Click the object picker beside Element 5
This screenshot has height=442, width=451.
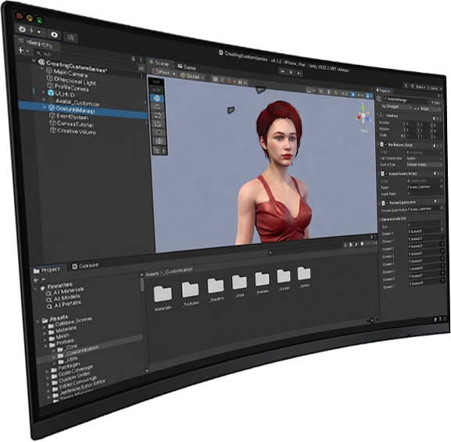point(443,266)
